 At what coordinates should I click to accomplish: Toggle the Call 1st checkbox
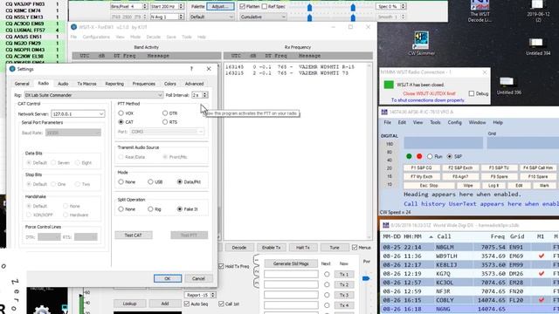(x=221, y=304)
